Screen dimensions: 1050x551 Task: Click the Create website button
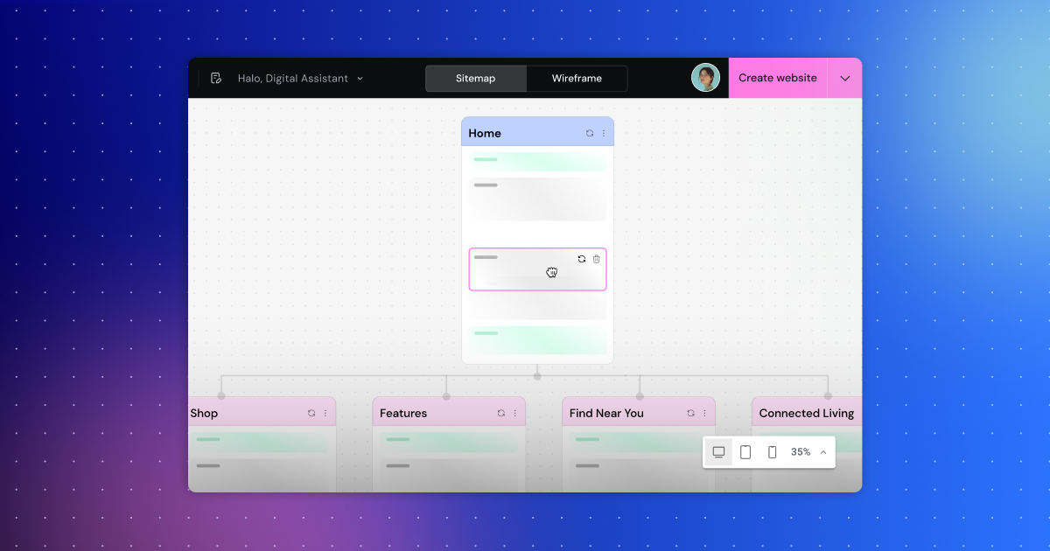[777, 78]
